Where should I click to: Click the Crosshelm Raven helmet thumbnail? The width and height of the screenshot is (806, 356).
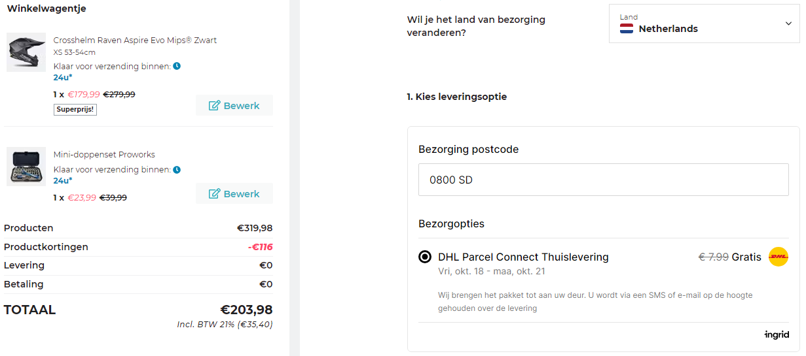(x=26, y=52)
